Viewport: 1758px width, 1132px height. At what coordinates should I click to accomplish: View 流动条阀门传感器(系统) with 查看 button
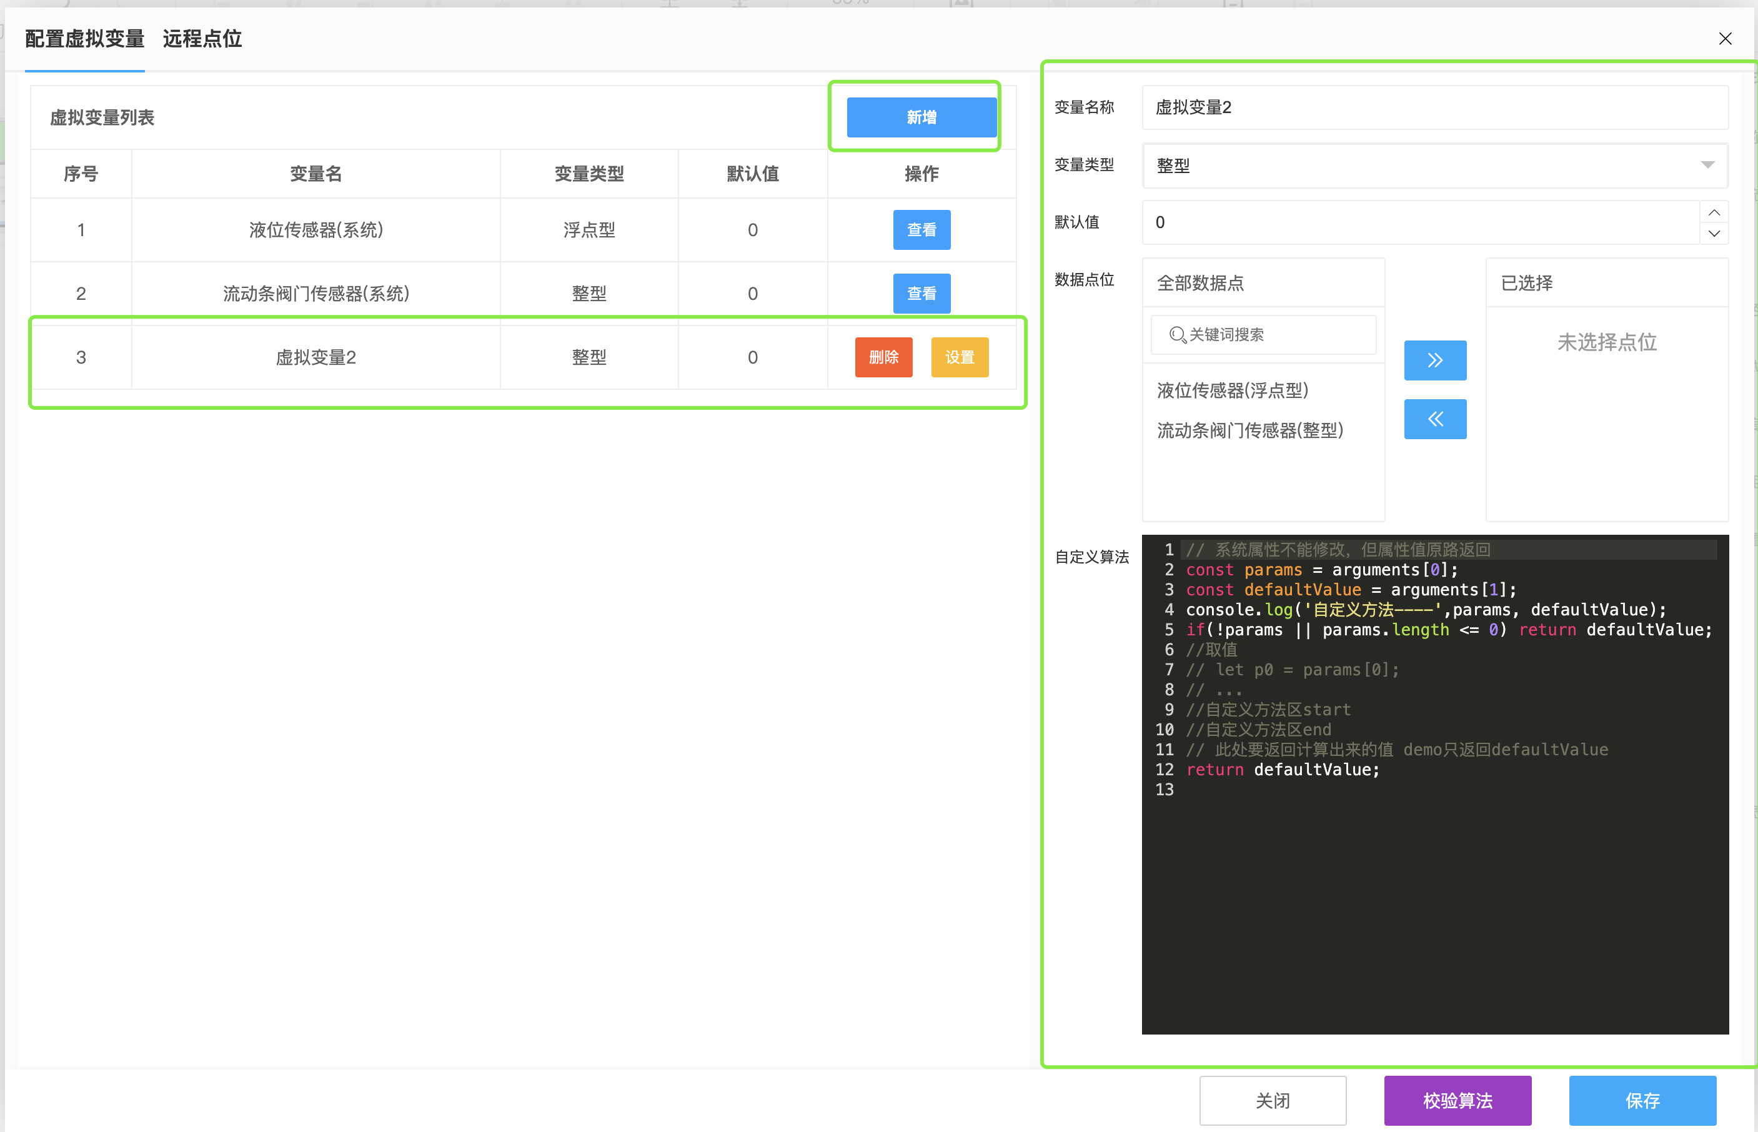[921, 293]
